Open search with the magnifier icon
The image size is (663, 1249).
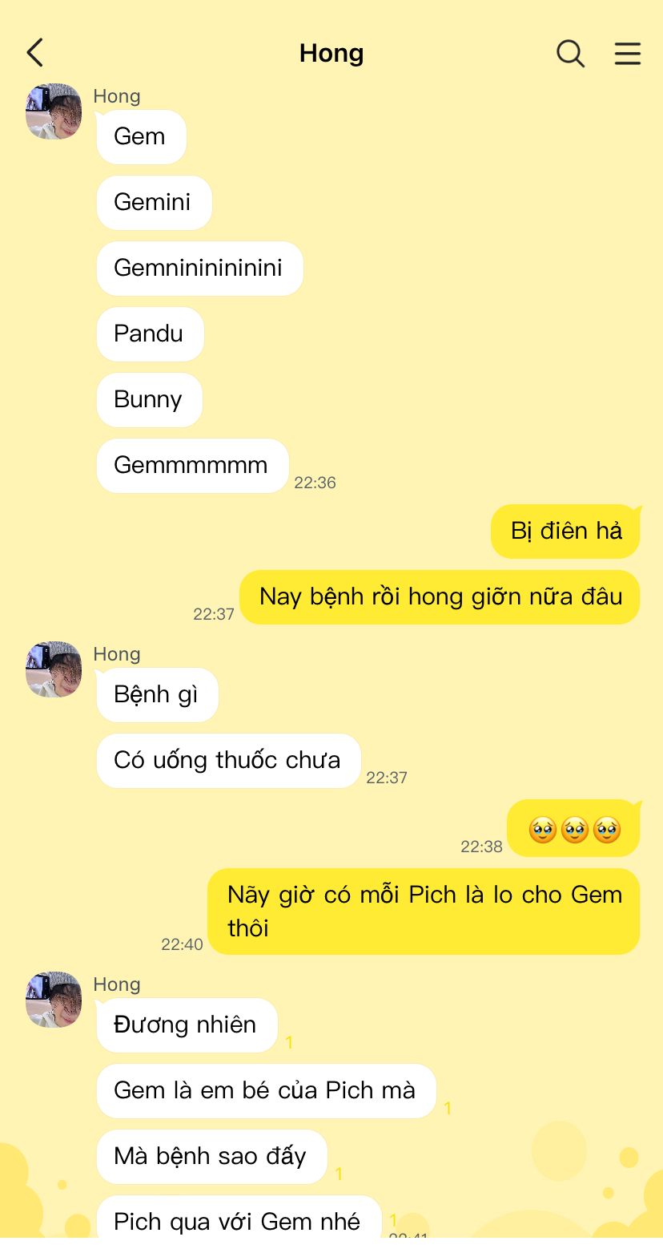point(570,54)
